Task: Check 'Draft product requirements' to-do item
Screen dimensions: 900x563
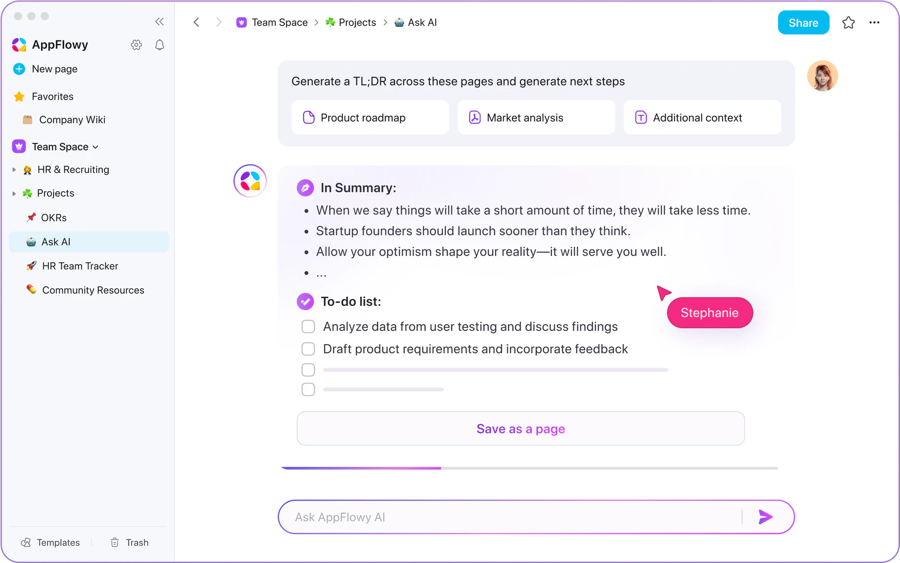Action: [308, 348]
